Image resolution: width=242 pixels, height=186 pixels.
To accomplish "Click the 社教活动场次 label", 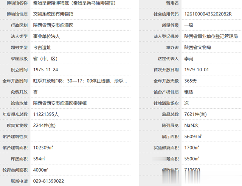I will (x=166, y=103).
